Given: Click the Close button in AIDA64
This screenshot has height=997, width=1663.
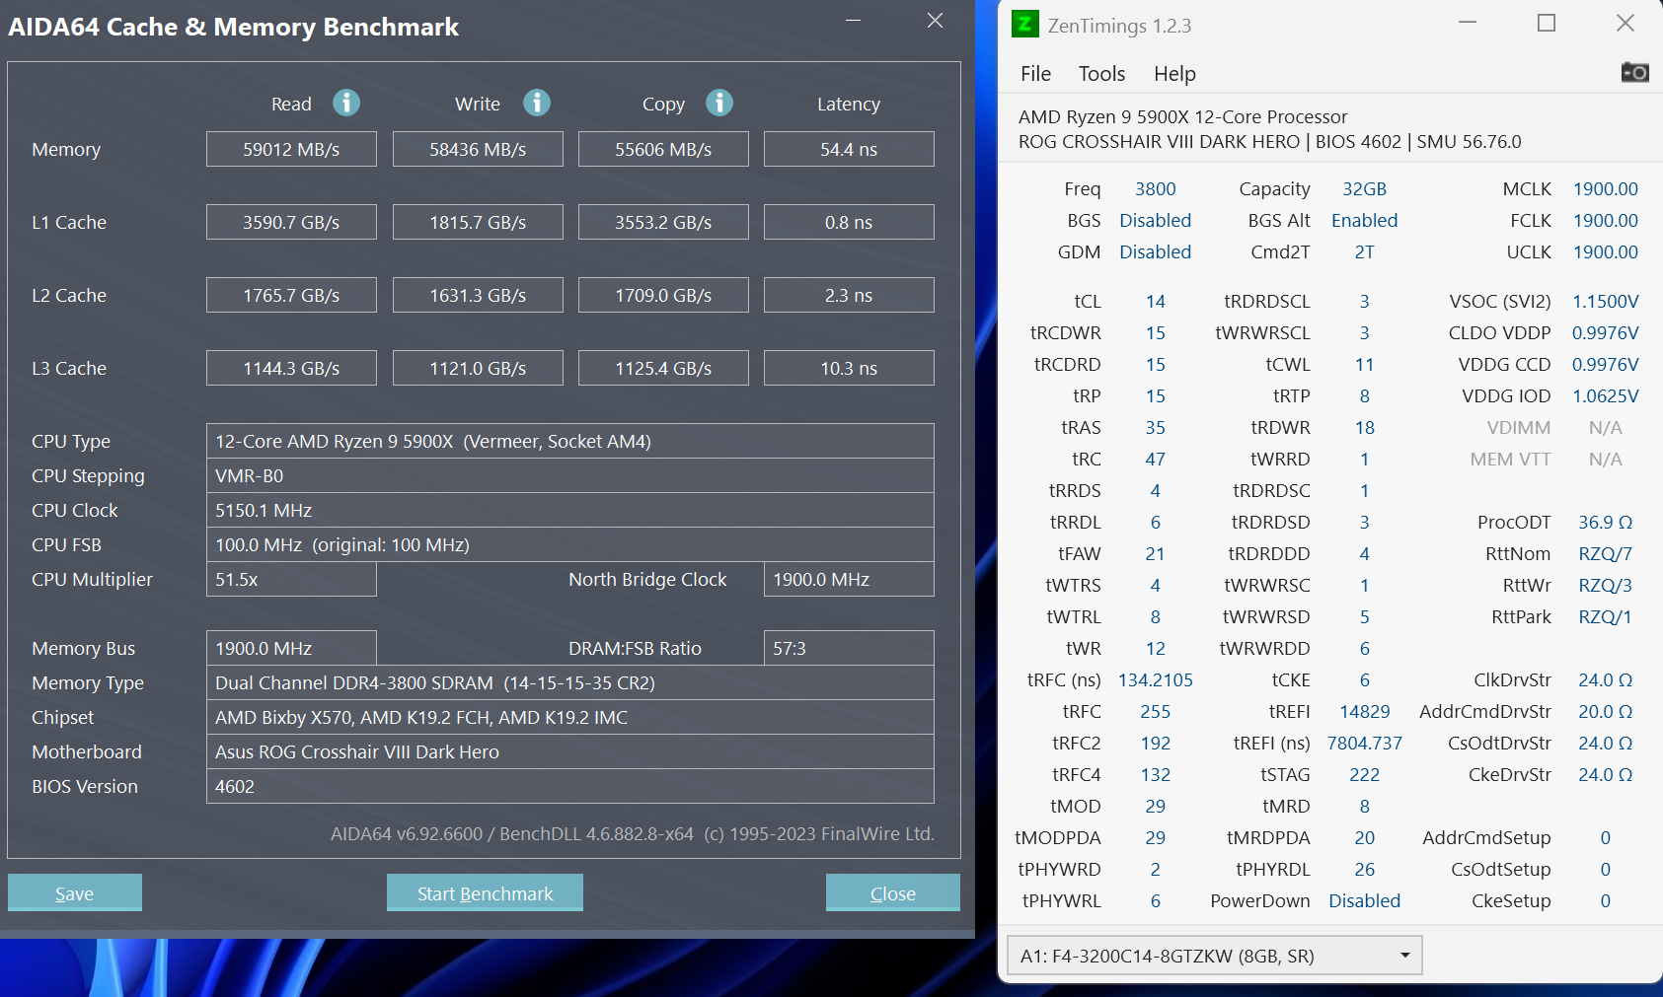Looking at the screenshot, I should coord(892,892).
